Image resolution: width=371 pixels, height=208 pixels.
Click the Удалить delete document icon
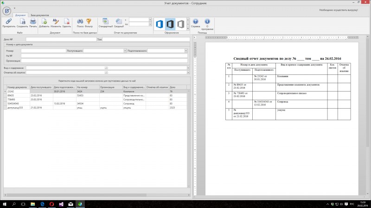(x=66, y=21)
